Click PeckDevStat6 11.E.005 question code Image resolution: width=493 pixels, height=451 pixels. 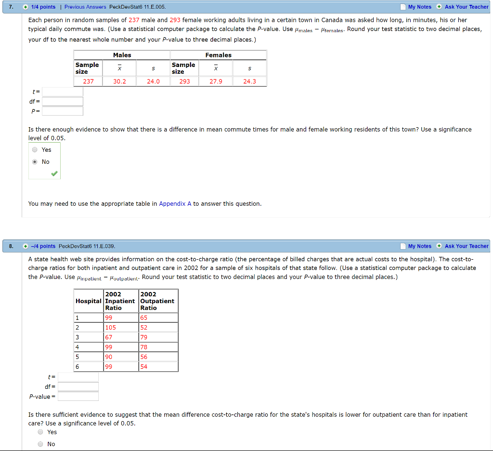[x=137, y=7]
